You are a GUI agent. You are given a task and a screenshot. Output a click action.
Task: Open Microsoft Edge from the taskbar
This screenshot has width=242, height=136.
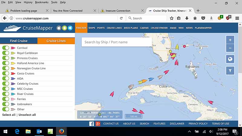coord(17,131)
